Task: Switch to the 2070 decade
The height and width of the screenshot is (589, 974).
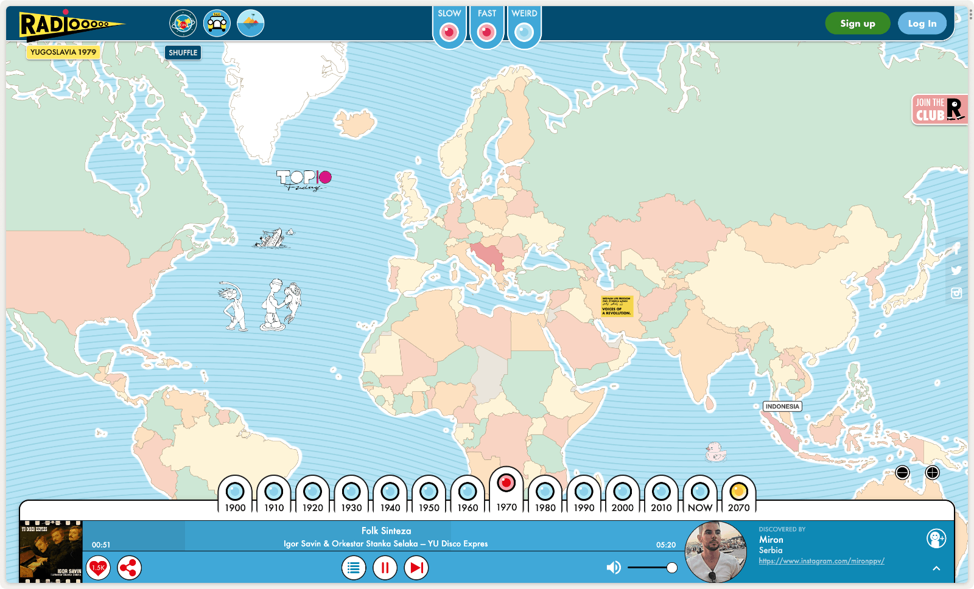Action: 738,492
